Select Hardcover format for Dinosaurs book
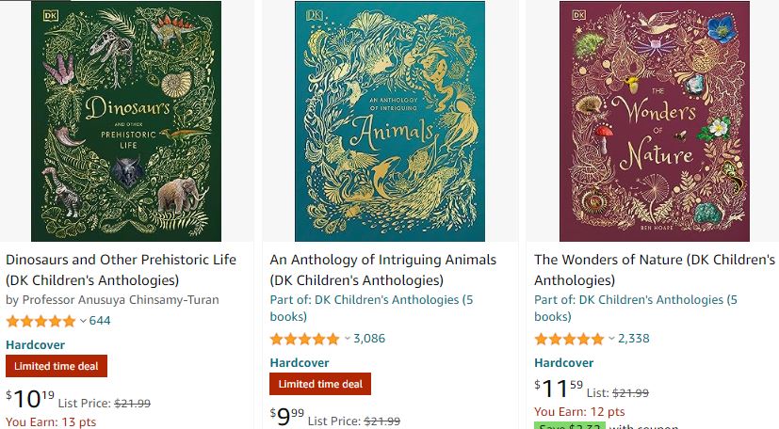The height and width of the screenshot is (429, 779). pos(35,345)
